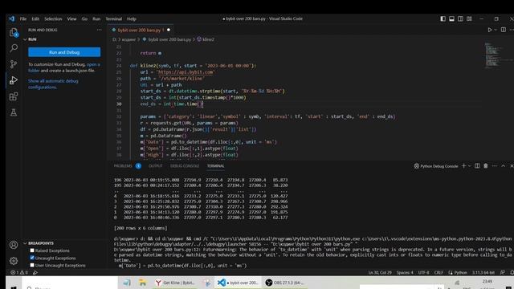The width and height of the screenshot is (514, 289).
Task: Open OBS 27.1.3 taskbar button
Action: pyautogui.click(x=284, y=283)
